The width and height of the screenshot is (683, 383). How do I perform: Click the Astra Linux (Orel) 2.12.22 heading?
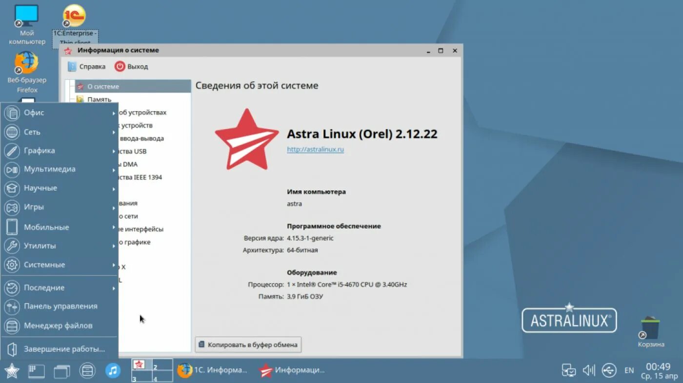[x=362, y=134]
